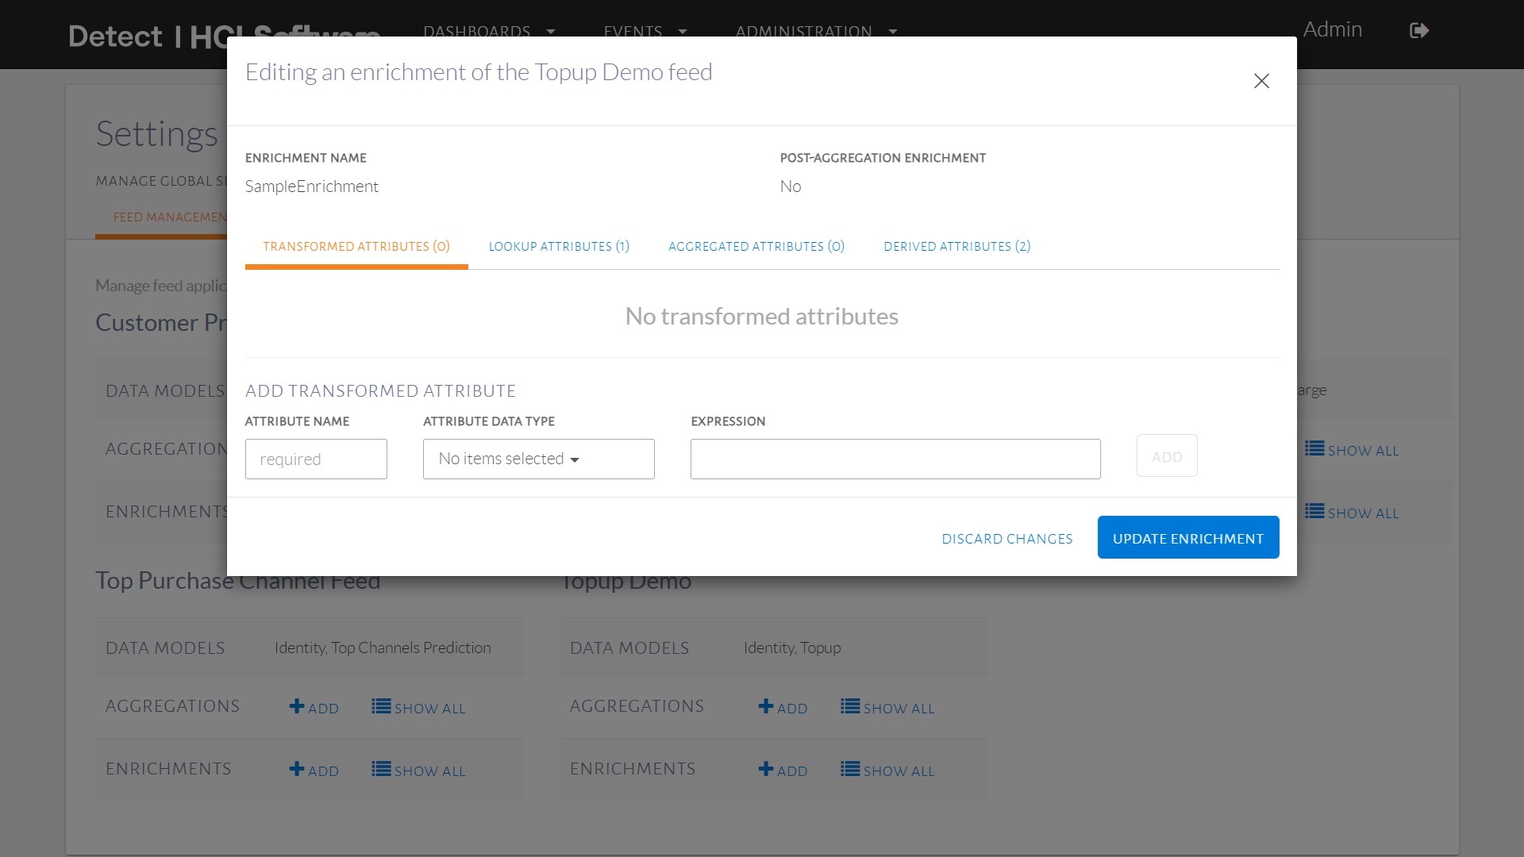Click Show All list icon for Topup Demo aggregations
This screenshot has height=857, width=1524.
tap(850, 706)
